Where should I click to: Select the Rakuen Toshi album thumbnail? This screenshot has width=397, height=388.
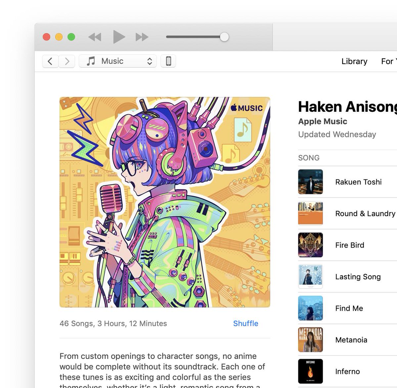pyautogui.click(x=310, y=182)
